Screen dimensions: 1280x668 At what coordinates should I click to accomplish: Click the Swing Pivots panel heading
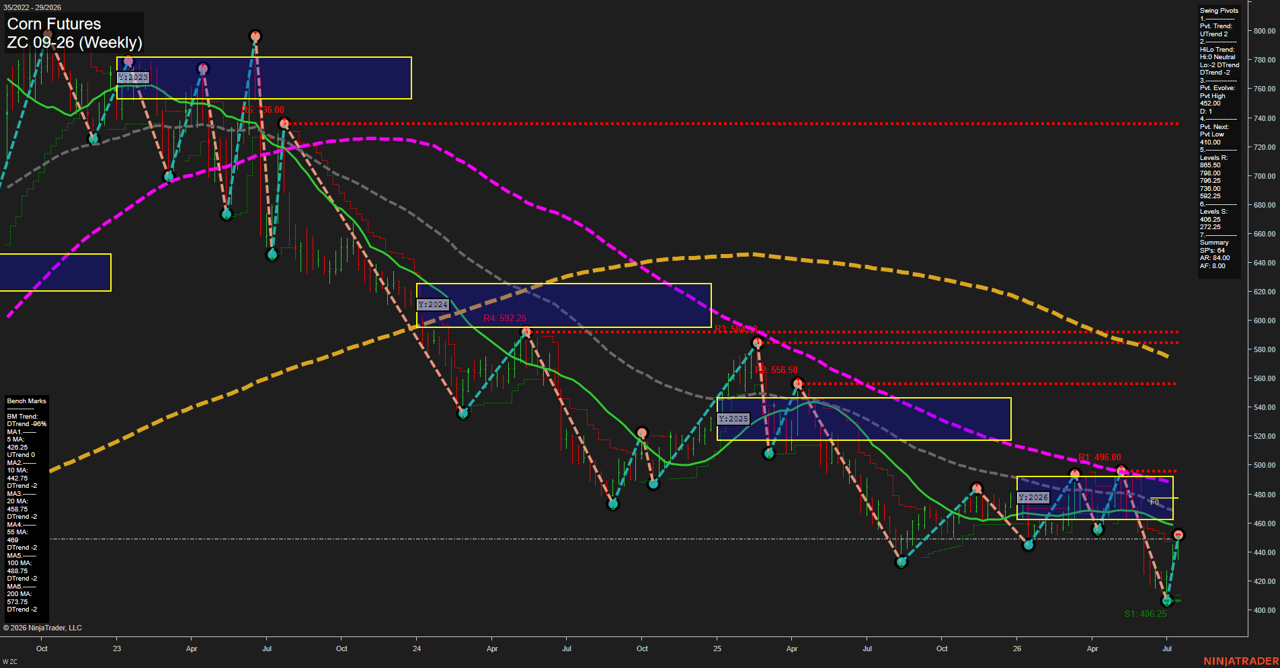tap(1219, 11)
